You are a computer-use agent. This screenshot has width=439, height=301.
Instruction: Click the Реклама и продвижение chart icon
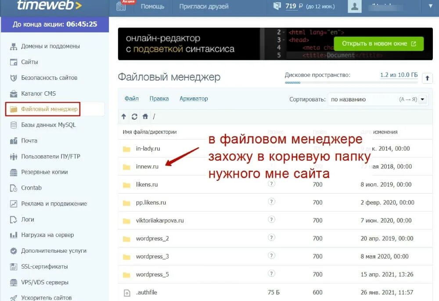click(x=14, y=204)
